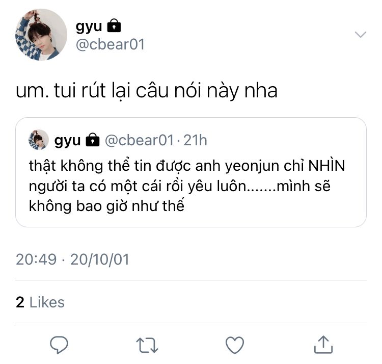382x364 pixels.
Task: Click the word NHÌN in quoted text
Action: click(326, 165)
